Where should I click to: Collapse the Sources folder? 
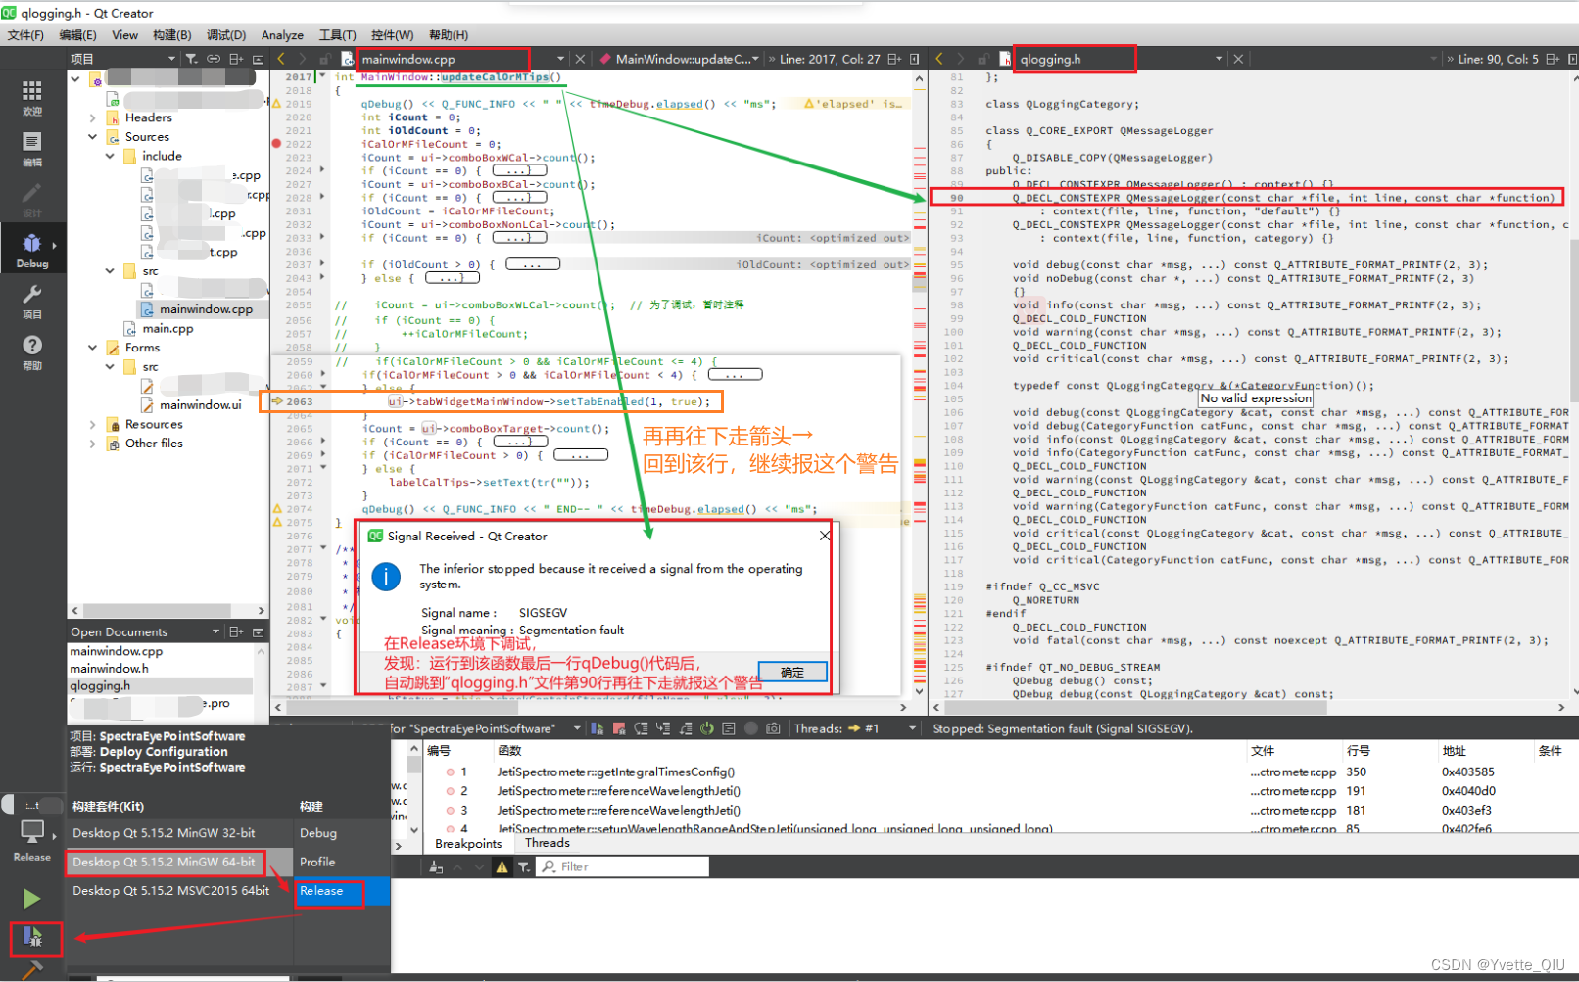(x=93, y=137)
